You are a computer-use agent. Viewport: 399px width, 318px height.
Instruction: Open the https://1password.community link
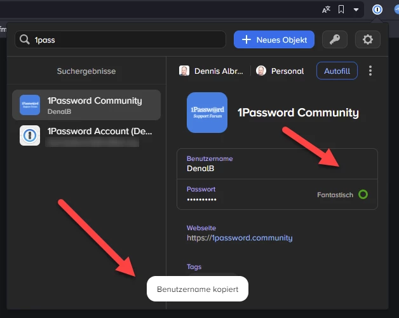(x=240, y=238)
